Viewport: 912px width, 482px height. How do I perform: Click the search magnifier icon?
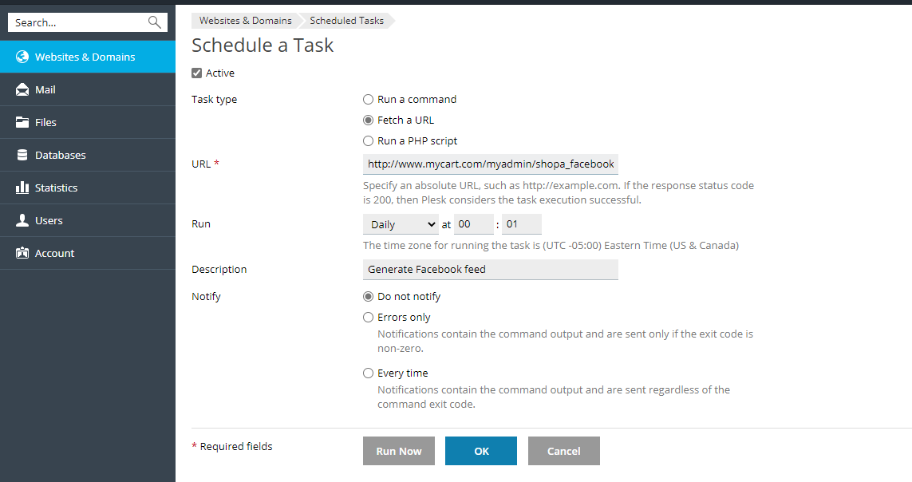(x=154, y=22)
